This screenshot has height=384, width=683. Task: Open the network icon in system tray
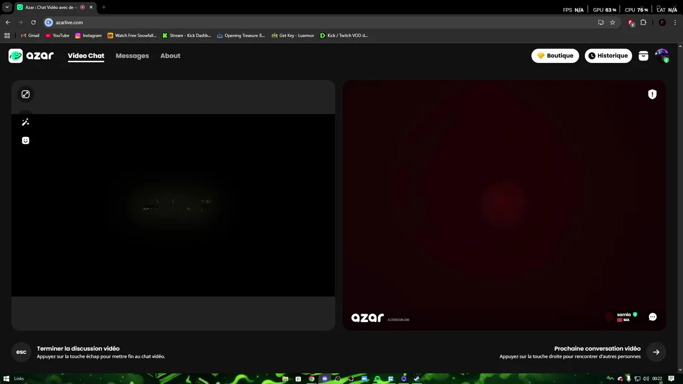coord(637,379)
